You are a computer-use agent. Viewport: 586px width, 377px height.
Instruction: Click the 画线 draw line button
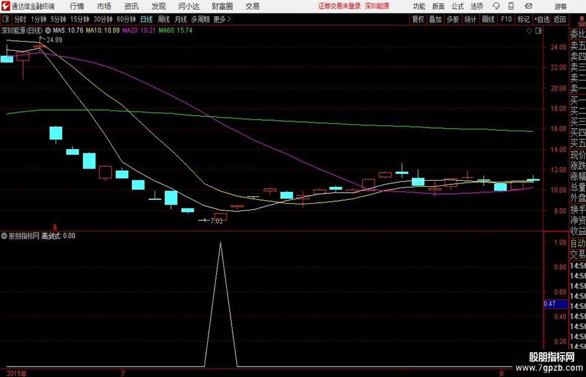pos(489,19)
